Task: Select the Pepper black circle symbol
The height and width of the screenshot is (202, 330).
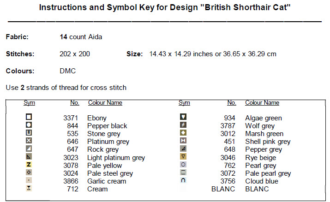Action: (x=29, y=125)
